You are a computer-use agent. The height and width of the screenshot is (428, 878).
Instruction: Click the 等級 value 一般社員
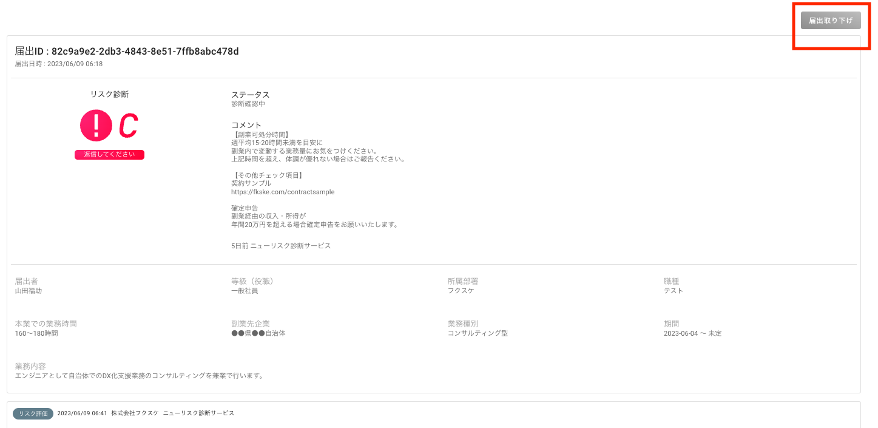[x=245, y=291]
